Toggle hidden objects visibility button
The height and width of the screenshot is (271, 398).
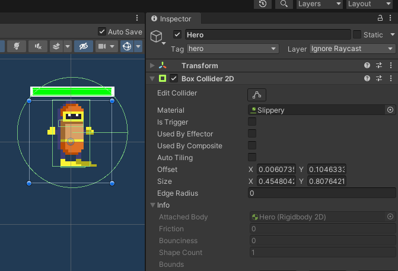tap(84, 46)
